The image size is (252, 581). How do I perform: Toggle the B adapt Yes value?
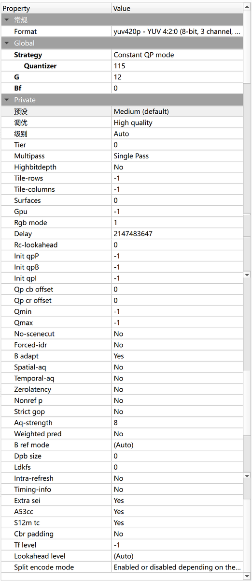177,356
